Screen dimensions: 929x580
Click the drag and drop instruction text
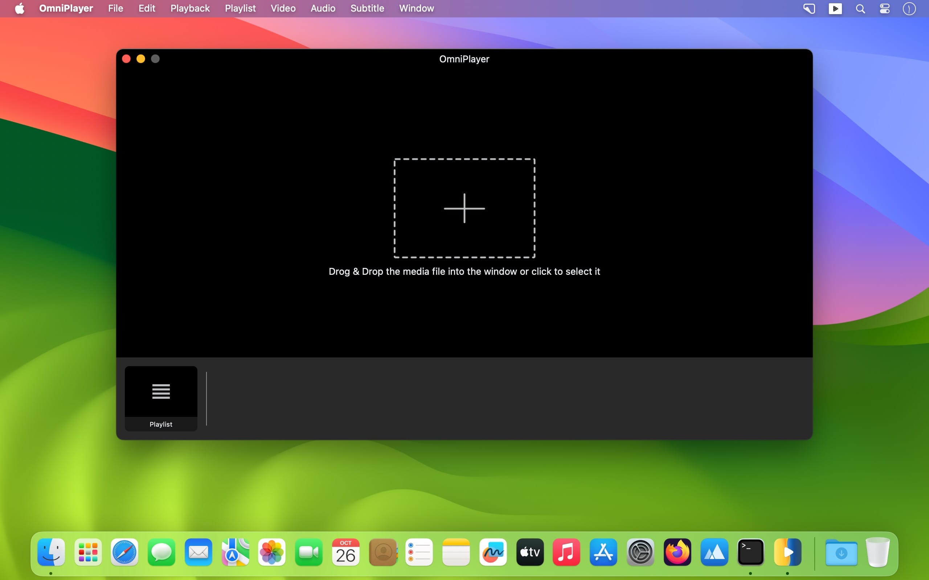click(464, 272)
